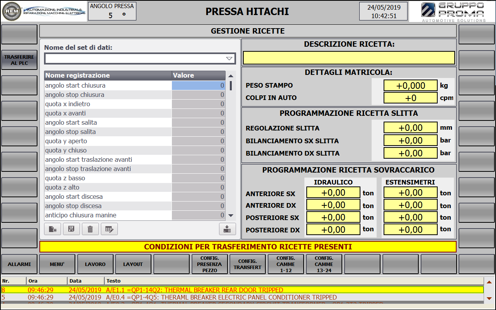Select the BILANCIAMENTO SX SLITTA field
The width and height of the screenshot is (496, 310).
[411, 141]
